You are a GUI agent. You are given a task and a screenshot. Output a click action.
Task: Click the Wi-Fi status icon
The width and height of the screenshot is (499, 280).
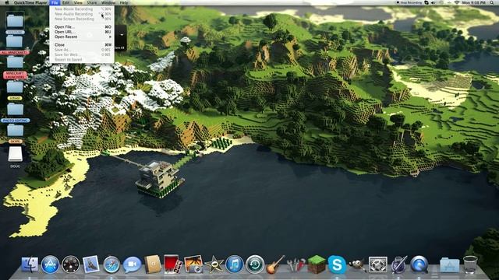point(457,2)
